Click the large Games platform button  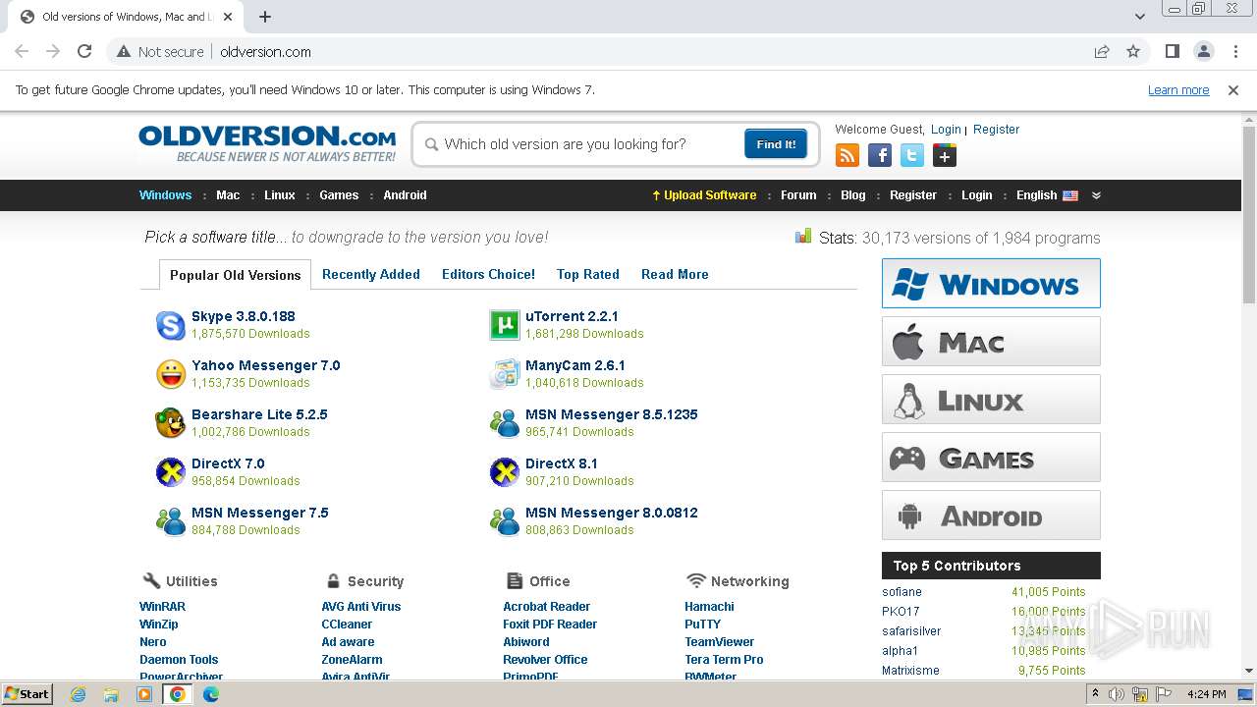(x=991, y=458)
